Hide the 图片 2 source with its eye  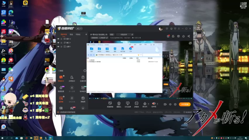point(58,39)
